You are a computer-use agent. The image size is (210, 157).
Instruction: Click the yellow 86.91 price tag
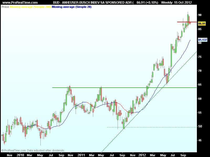pyautogui.click(x=202, y=24)
